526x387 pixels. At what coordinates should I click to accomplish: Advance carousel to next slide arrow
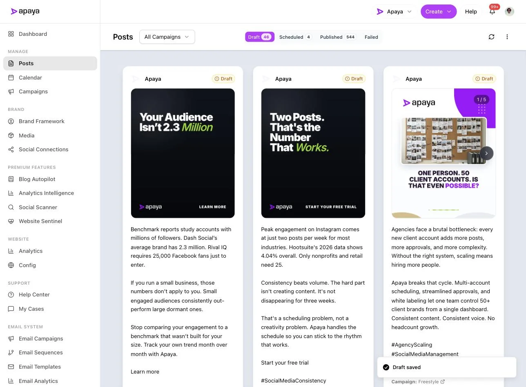[486, 153]
